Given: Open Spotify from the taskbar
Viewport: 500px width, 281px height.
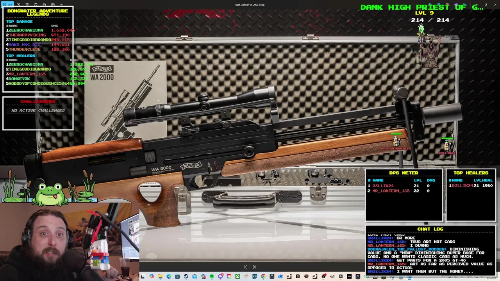Looking at the screenshot, I should 212,277.
